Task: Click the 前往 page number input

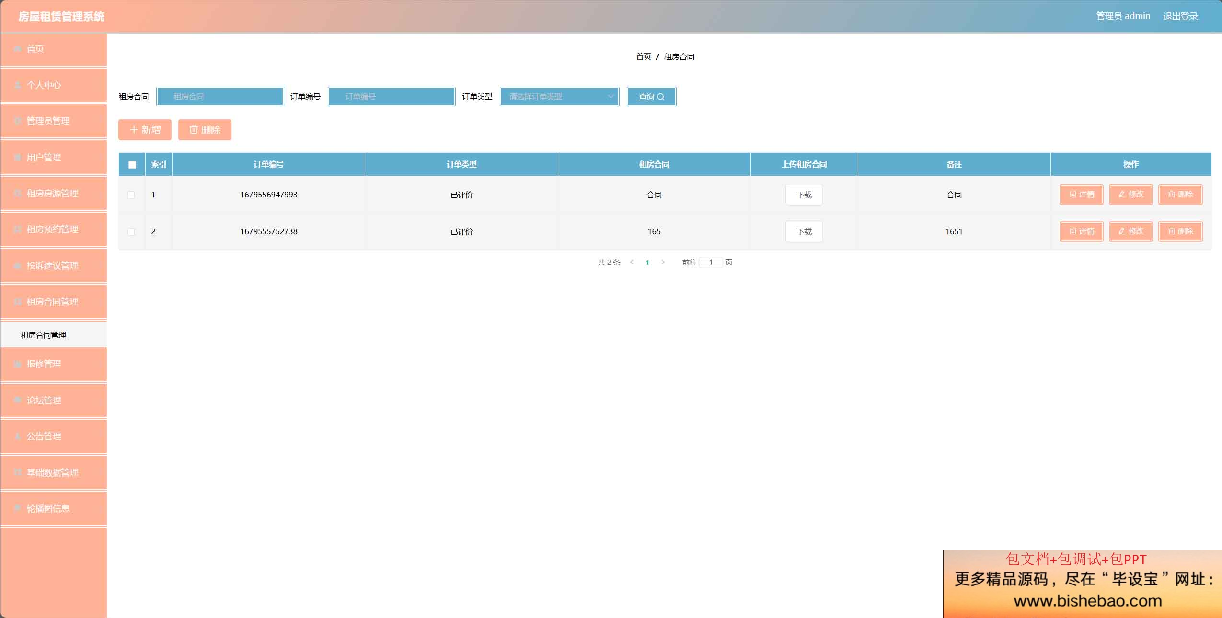Action: pyautogui.click(x=711, y=263)
